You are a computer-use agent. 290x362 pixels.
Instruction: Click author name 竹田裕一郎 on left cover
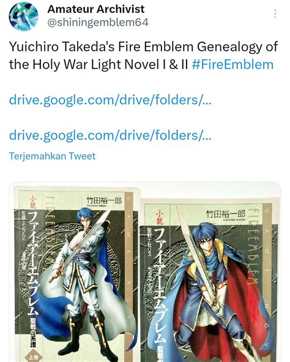[104, 201]
